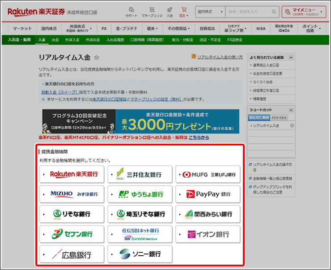Image resolution: width=331 pixels, height=270 pixels.
Task: Open マネーブリッジの設定（無料） link
Action: pos(157,99)
